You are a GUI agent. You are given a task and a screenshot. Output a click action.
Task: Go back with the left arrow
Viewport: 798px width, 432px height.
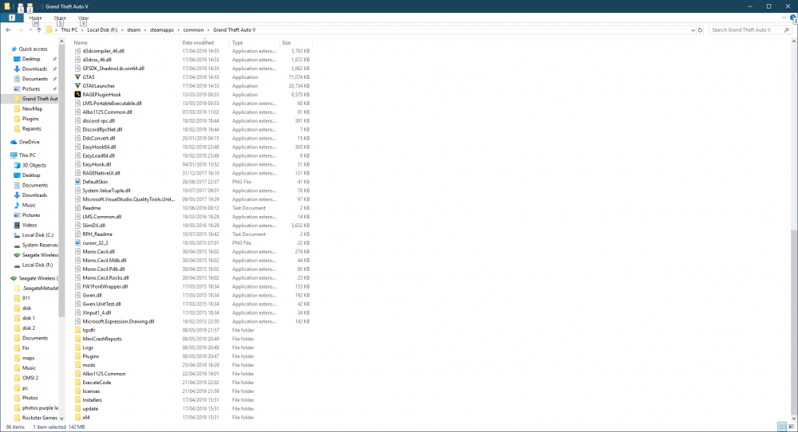[x=8, y=30]
